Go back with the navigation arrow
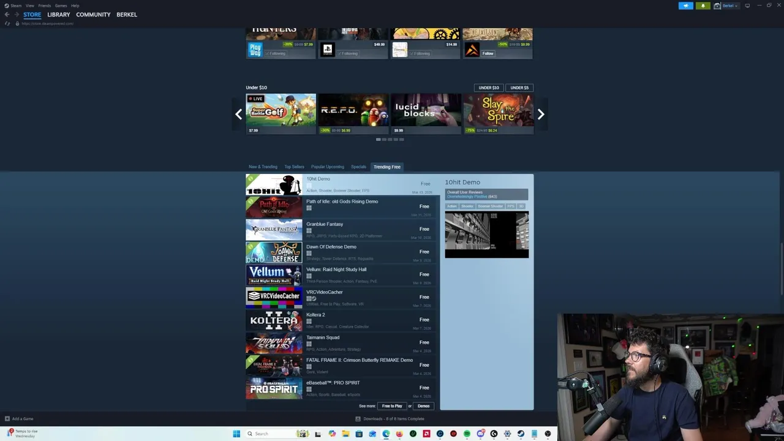Image resolution: width=784 pixels, height=441 pixels. coord(7,15)
